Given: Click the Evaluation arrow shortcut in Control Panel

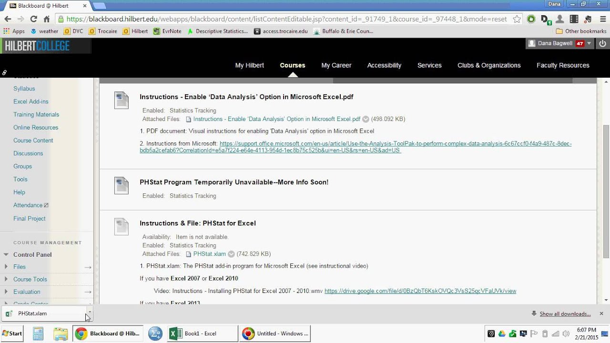Looking at the screenshot, I should tap(88, 292).
